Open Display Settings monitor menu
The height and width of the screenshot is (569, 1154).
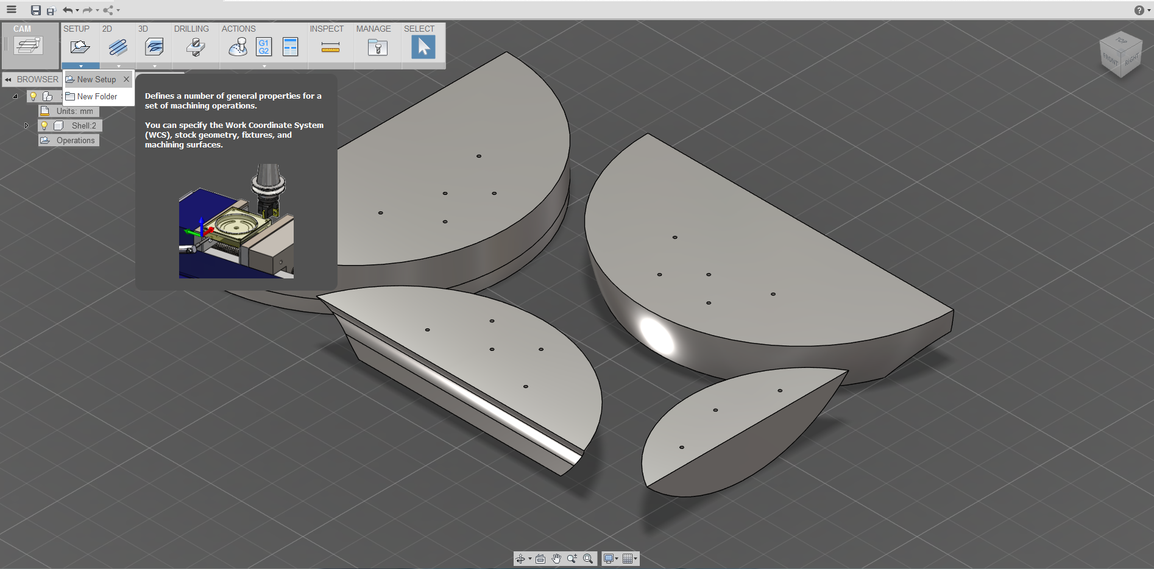click(x=610, y=559)
